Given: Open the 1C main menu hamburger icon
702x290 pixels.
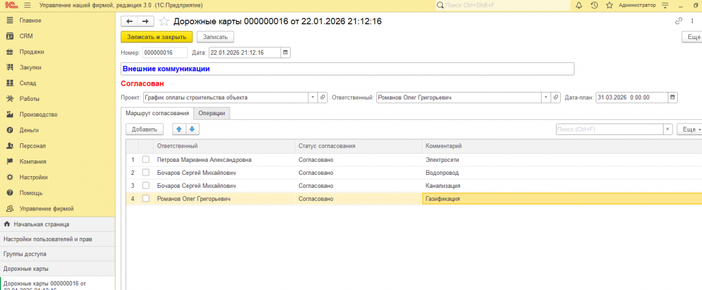Looking at the screenshot, I should pyautogui.click(x=27, y=5).
